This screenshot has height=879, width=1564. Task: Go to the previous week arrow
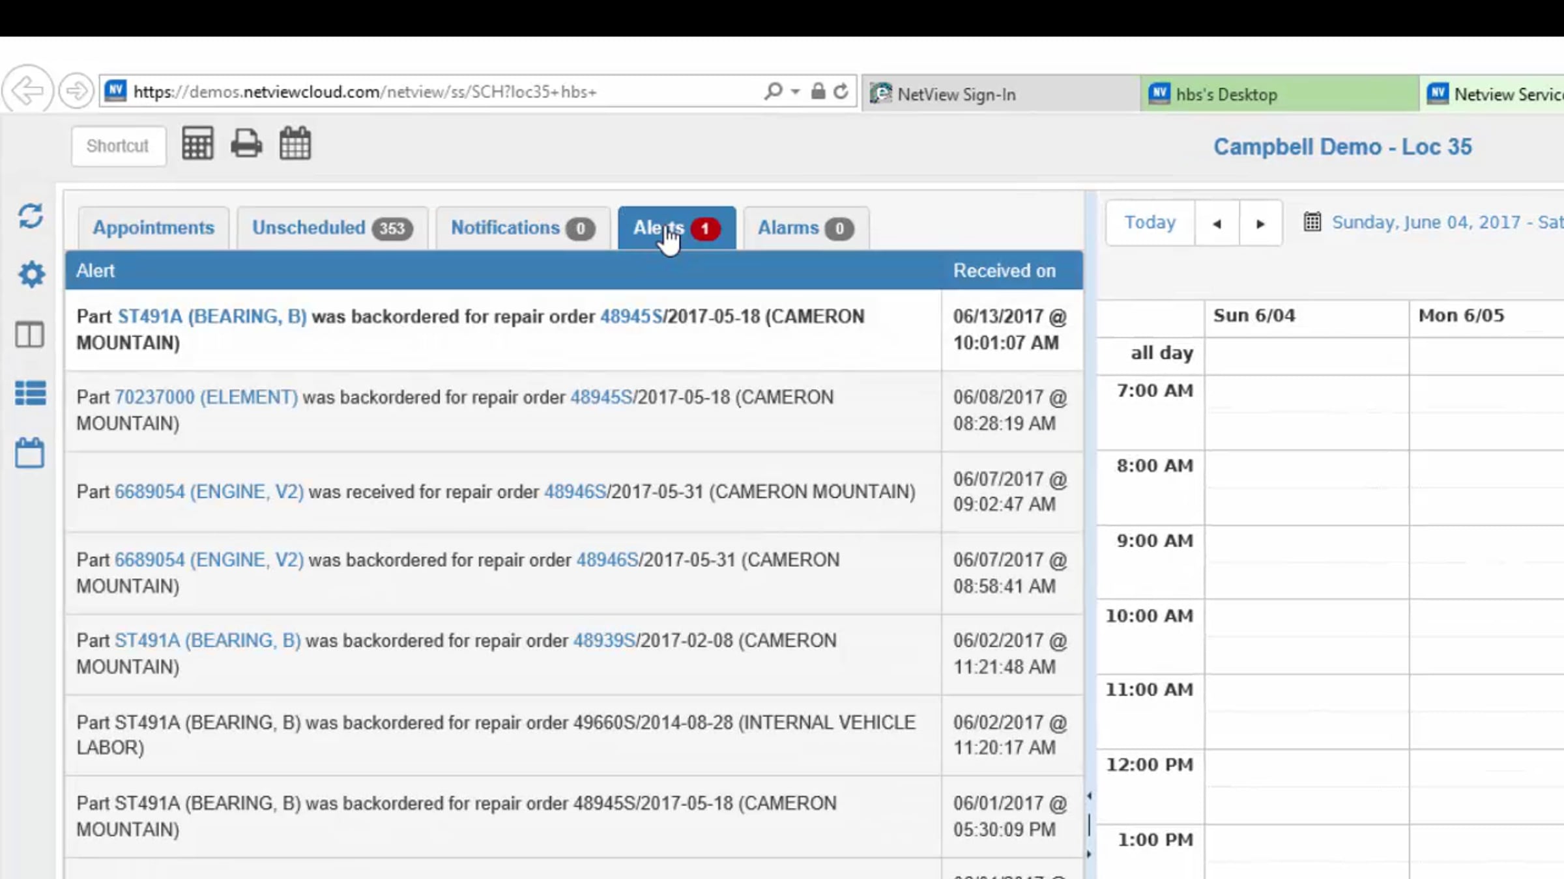coord(1217,223)
